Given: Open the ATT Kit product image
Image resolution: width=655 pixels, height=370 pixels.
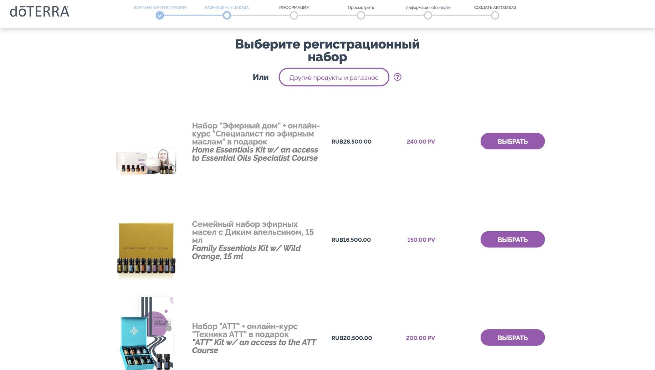Looking at the screenshot, I should coord(146,333).
